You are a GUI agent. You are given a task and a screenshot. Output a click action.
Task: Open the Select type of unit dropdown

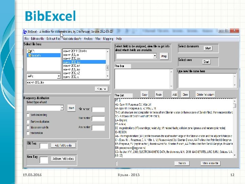[x=62, y=108]
